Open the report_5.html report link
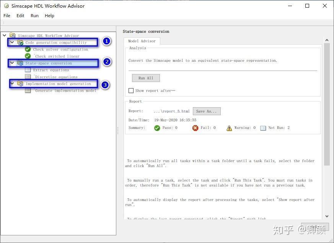 pos(172,111)
